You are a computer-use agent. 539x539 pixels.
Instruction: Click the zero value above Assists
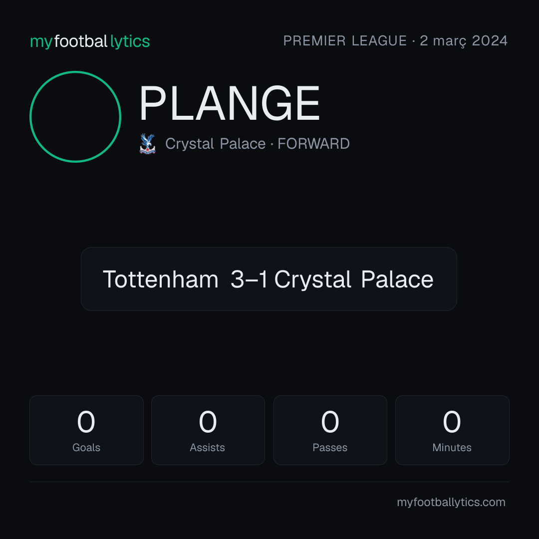208,421
